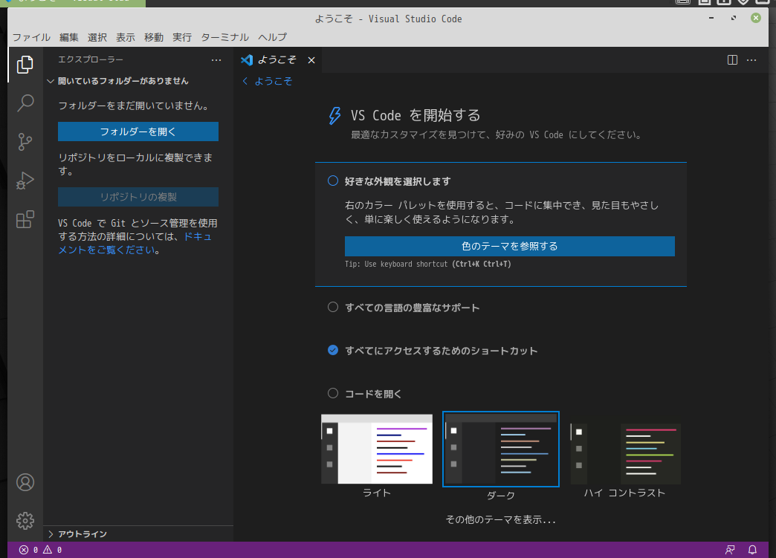Open the 選択 menu
This screenshot has width=776, height=558.
coord(97,37)
